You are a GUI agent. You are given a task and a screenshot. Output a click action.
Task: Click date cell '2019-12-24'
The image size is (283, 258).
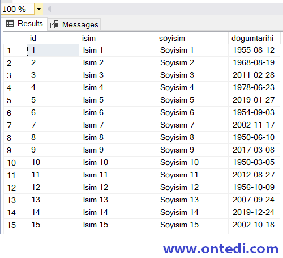tap(254, 213)
